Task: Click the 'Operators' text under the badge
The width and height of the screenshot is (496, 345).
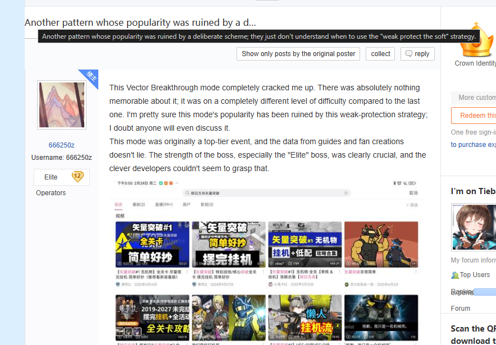Action: 51,193
